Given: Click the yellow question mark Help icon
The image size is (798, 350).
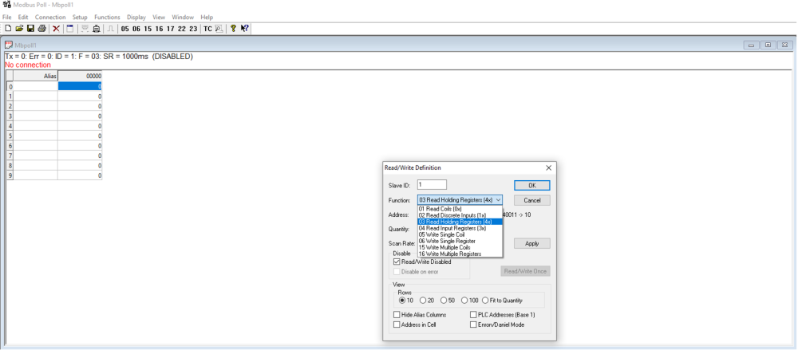Looking at the screenshot, I should pyautogui.click(x=233, y=29).
